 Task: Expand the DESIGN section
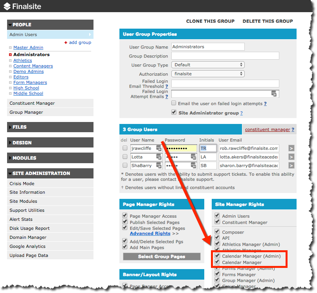click(50, 142)
